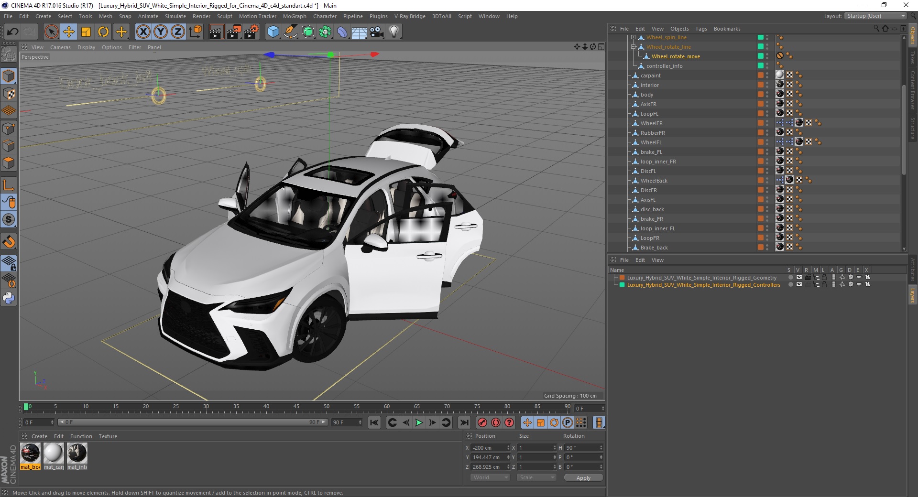Select the Wheel_rotate_move object
The height and width of the screenshot is (497, 918).
point(675,56)
